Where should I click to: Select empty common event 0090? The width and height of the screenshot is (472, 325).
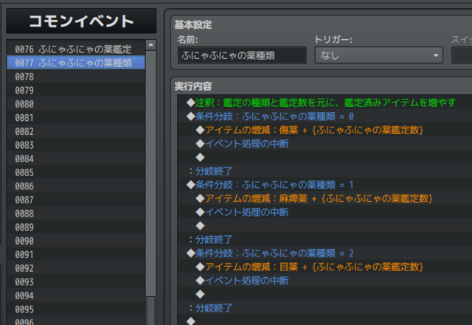[76, 241]
